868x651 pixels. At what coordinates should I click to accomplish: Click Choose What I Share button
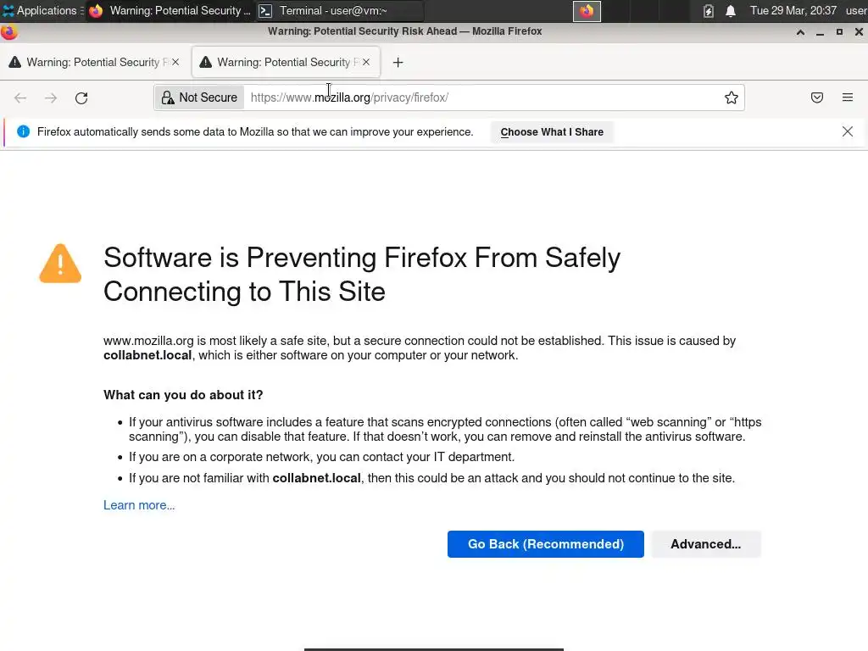pos(552,132)
